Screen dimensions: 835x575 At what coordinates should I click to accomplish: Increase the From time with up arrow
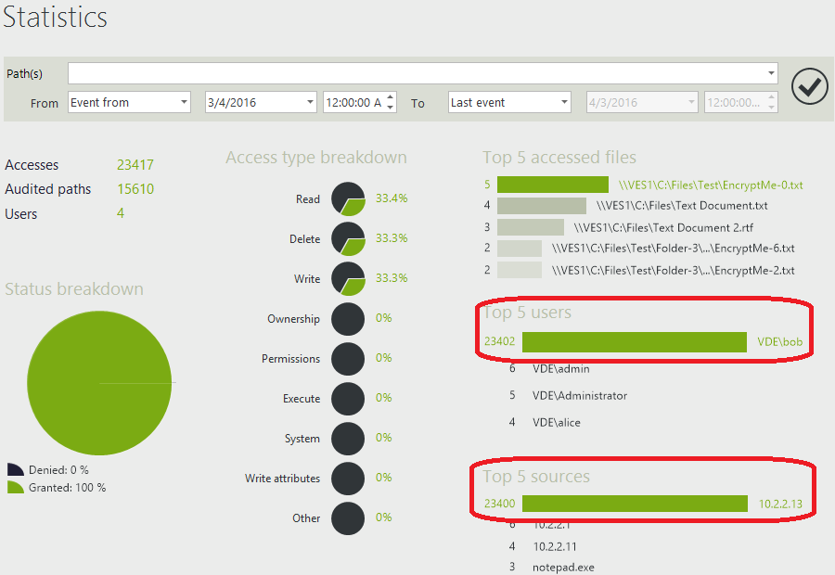(x=391, y=96)
